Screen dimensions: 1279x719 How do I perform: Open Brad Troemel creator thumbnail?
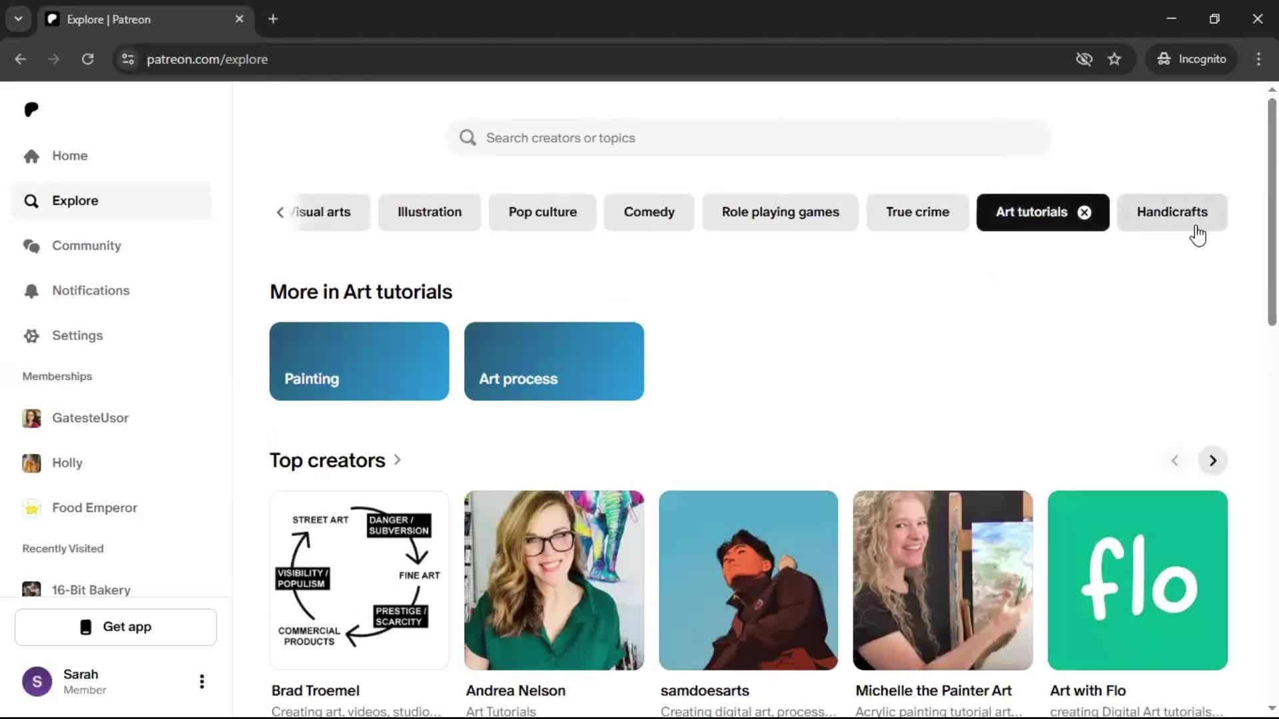[x=359, y=581]
